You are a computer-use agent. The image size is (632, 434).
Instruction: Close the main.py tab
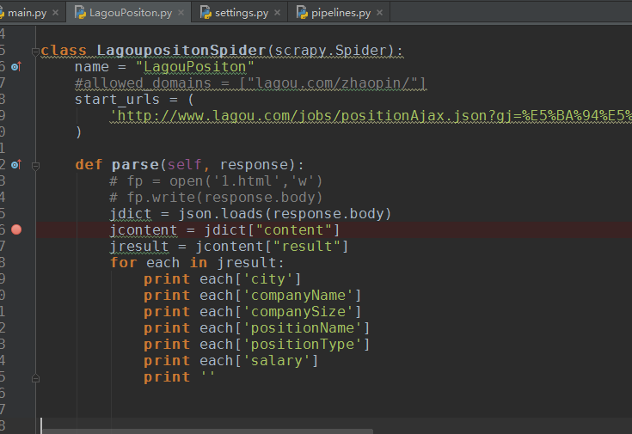pyautogui.click(x=56, y=13)
